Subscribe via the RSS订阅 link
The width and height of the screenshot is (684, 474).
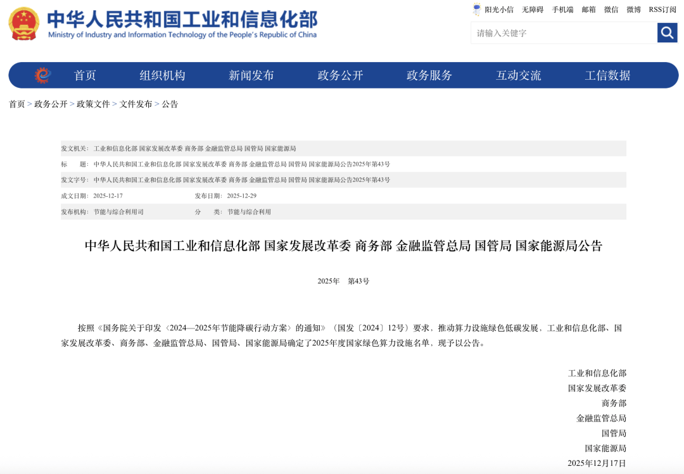click(x=662, y=9)
